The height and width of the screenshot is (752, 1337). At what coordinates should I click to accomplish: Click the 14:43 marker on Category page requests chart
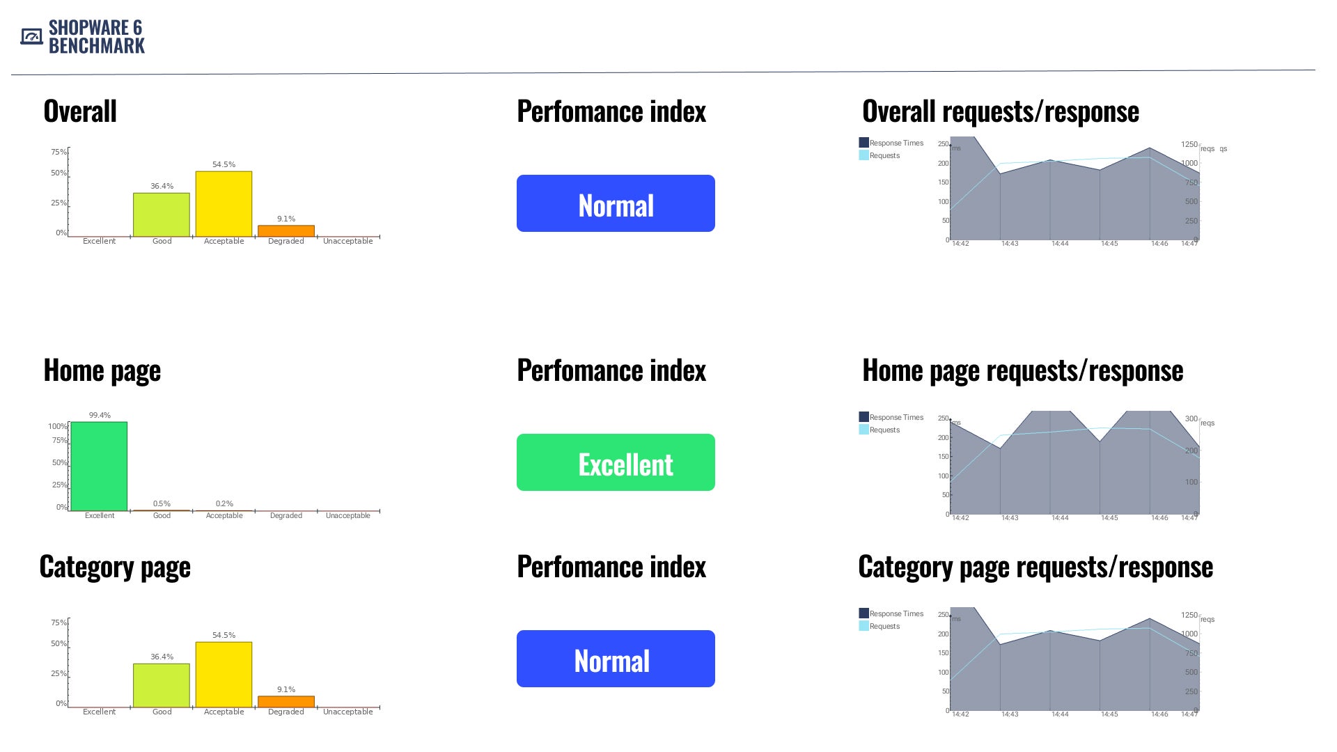[x=1010, y=714]
